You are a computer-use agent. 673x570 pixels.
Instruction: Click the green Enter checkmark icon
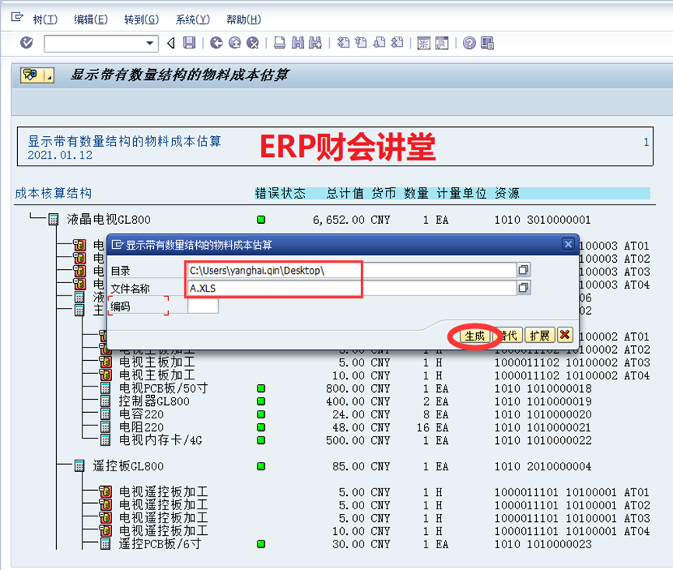coord(27,43)
